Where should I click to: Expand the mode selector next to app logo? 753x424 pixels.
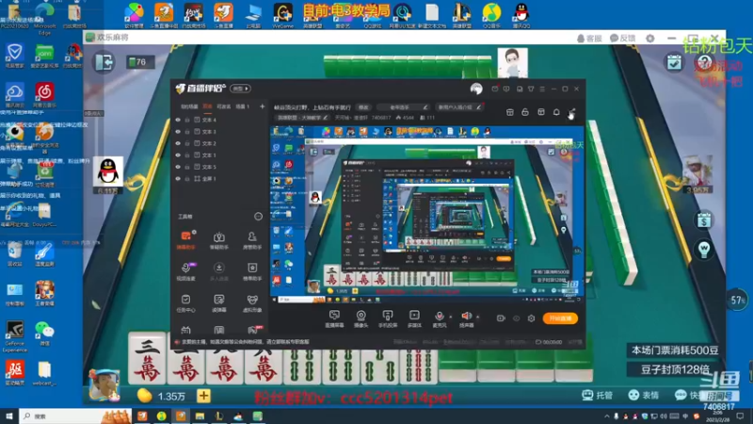point(240,89)
